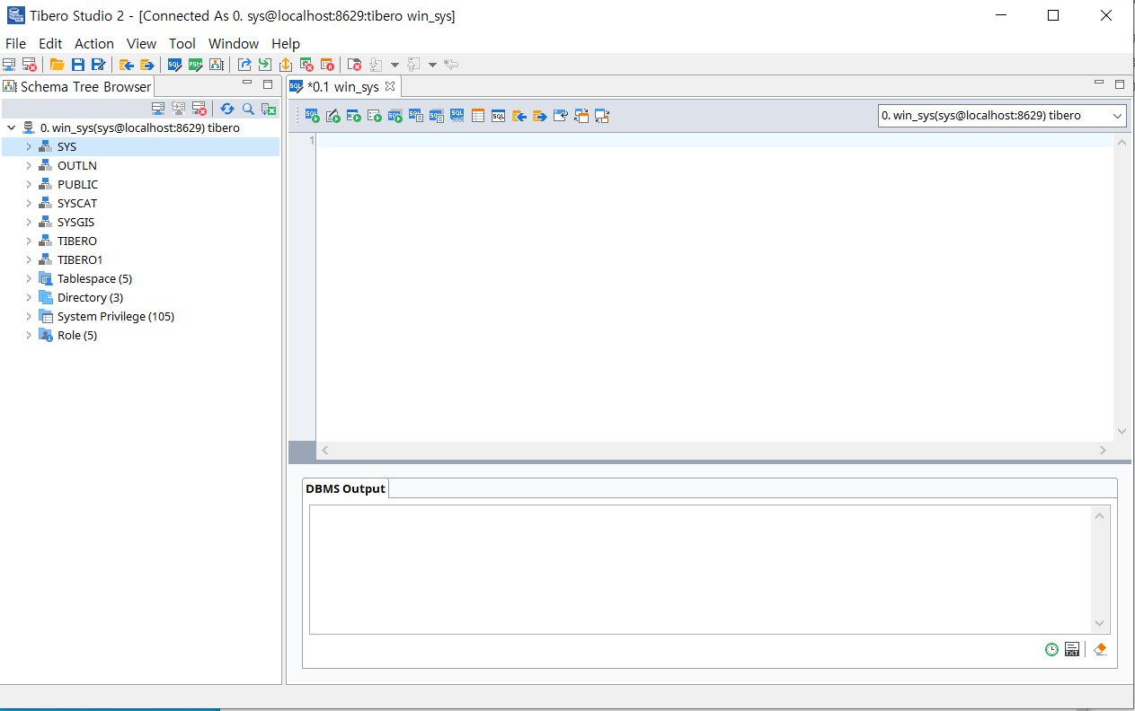Open SQL Editor via main toolbar SQL-pencil icon
The image size is (1135, 711).
pyautogui.click(x=174, y=65)
